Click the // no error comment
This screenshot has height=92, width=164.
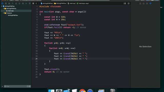(63, 72)
